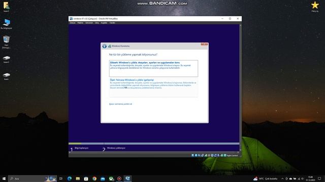The height and width of the screenshot is (182, 325).
Task: Open File Explorer from the taskbar
Action: tap(78, 178)
